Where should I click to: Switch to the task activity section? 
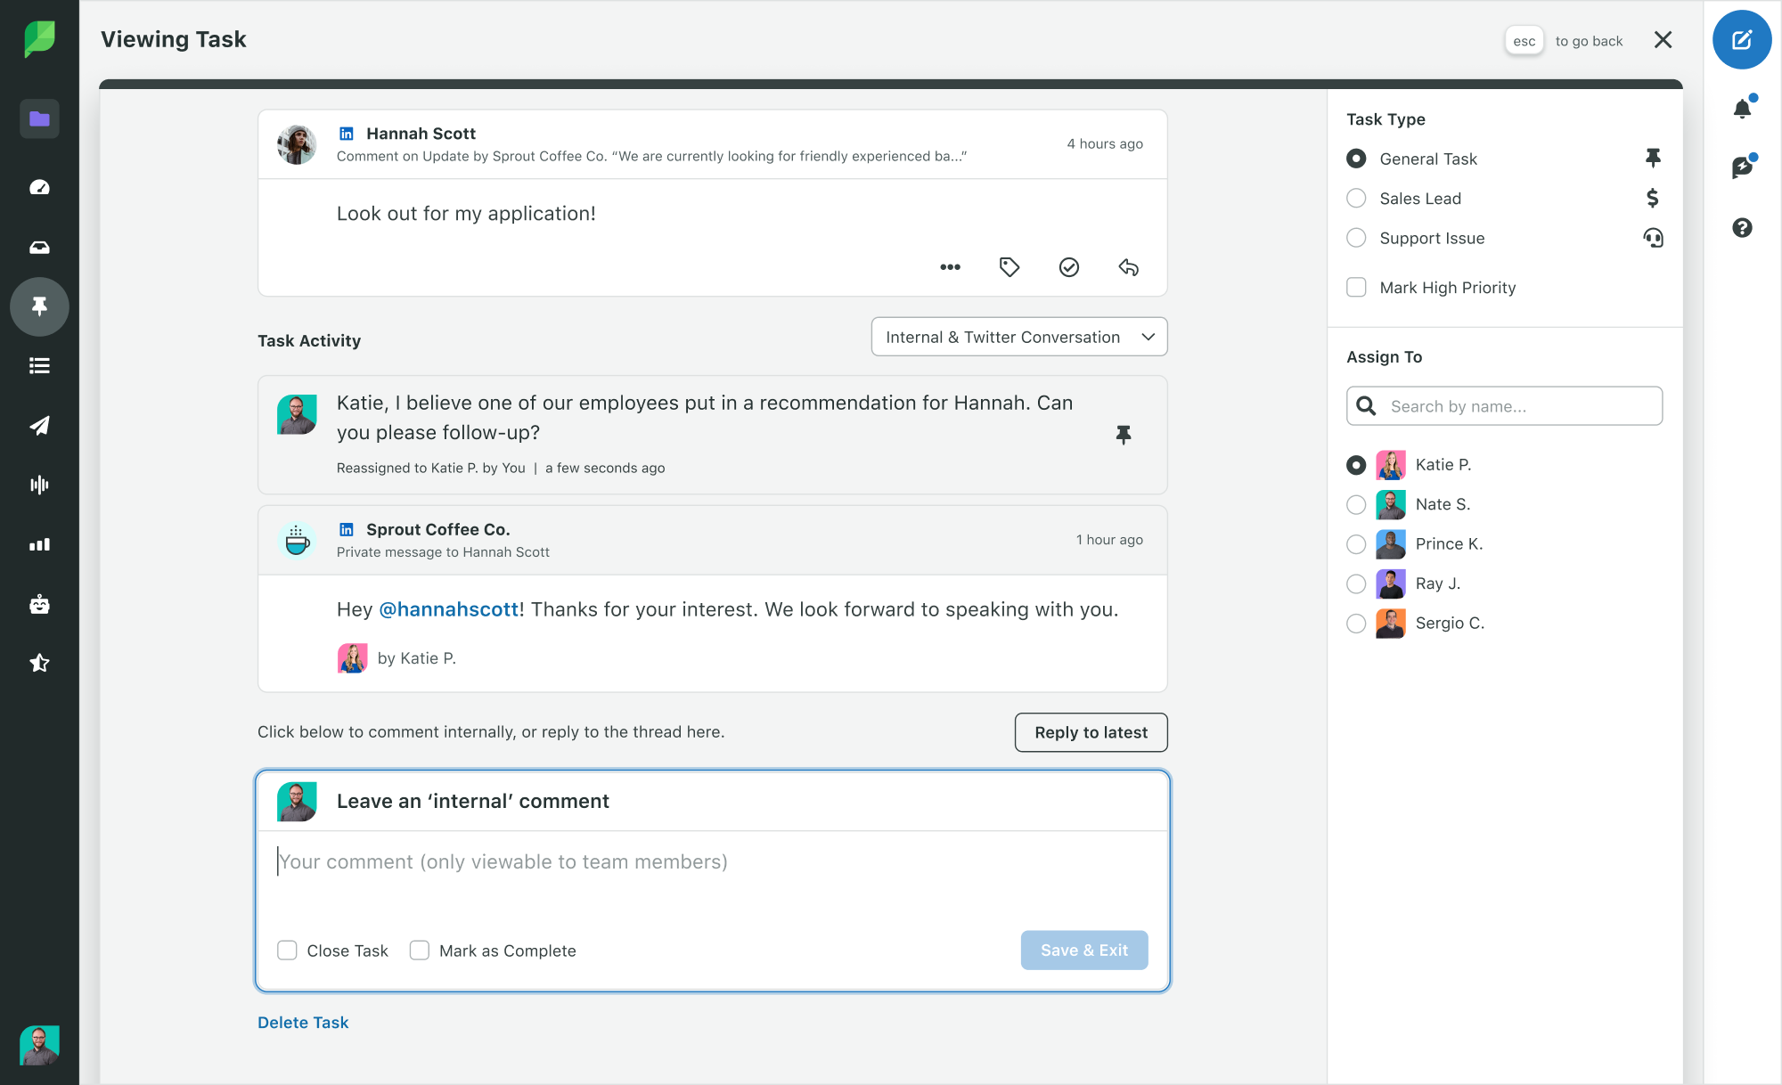[x=311, y=341]
